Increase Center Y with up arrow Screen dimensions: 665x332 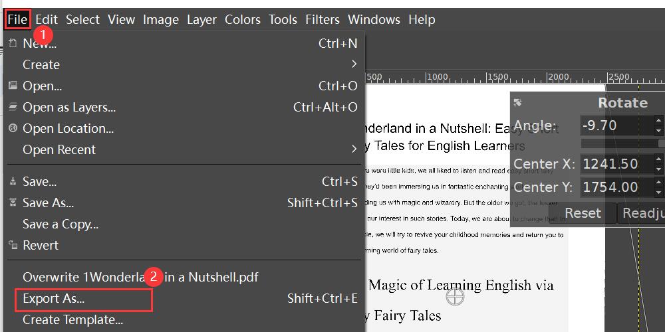pos(658,183)
